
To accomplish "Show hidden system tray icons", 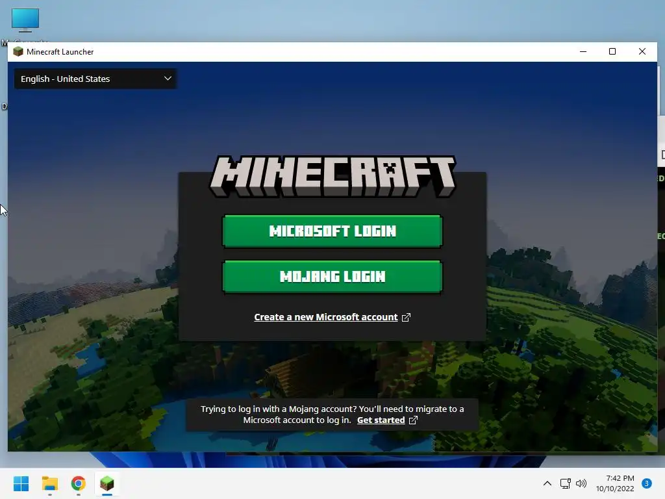I will click(x=547, y=483).
